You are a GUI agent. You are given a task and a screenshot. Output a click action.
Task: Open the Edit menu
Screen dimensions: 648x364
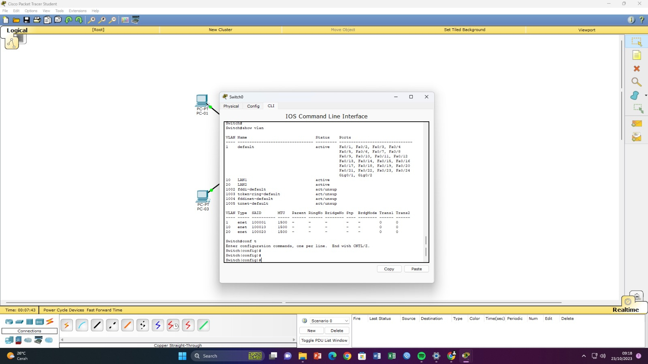pos(16,11)
